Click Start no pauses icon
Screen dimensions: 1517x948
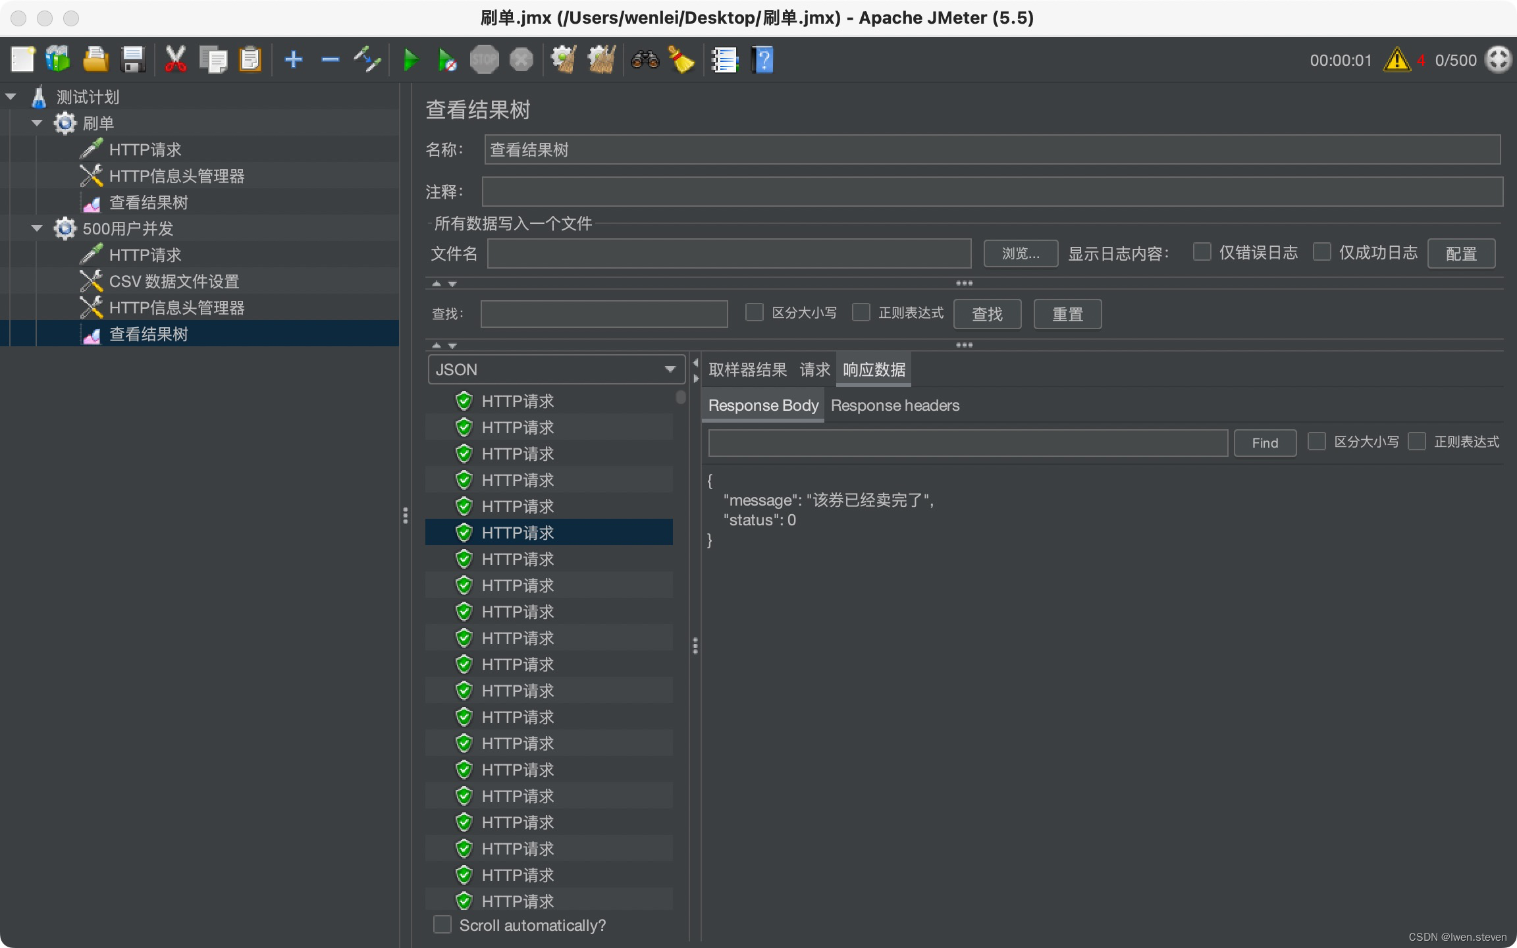pos(447,60)
